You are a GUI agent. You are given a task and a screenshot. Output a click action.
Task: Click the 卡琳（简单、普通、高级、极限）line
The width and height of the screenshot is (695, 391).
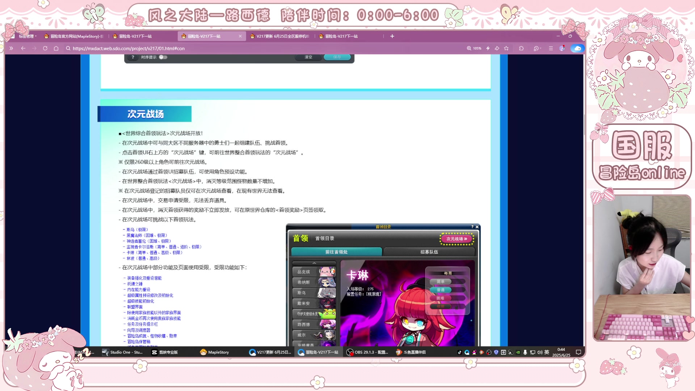click(154, 253)
